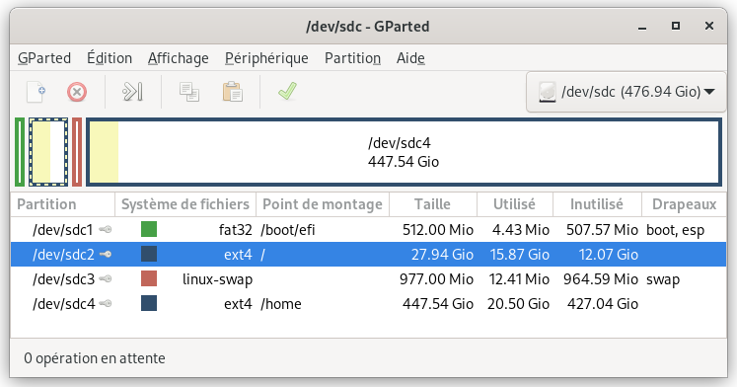Open the Édition menu
737x387 pixels.
[x=110, y=58]
